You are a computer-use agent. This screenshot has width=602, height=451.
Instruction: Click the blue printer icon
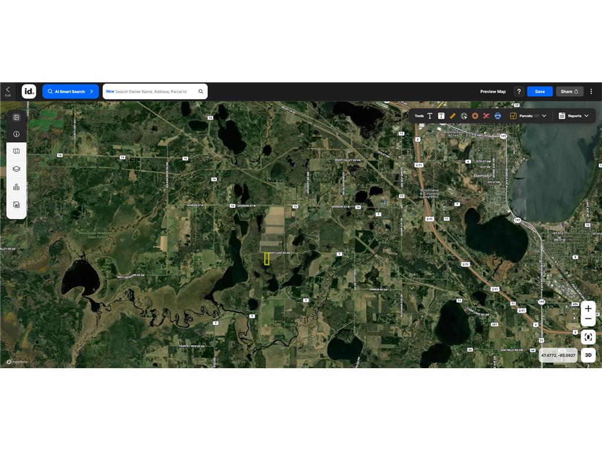(x=497, y=116)
